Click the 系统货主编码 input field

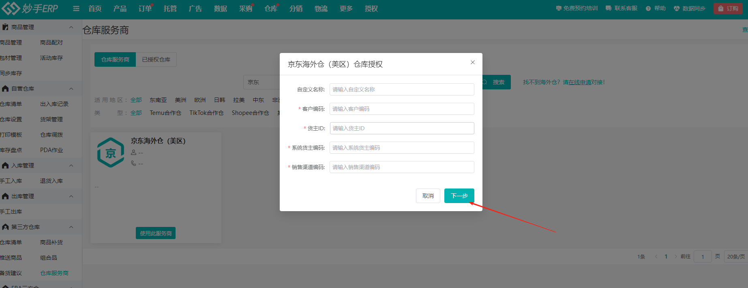pos(402,148)
